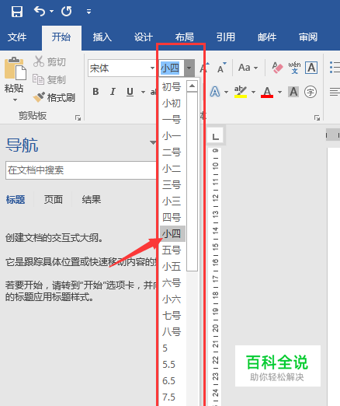Open navigation pane options arrow
The height and width of the screenshot is (406, 340).
[153, 142]
